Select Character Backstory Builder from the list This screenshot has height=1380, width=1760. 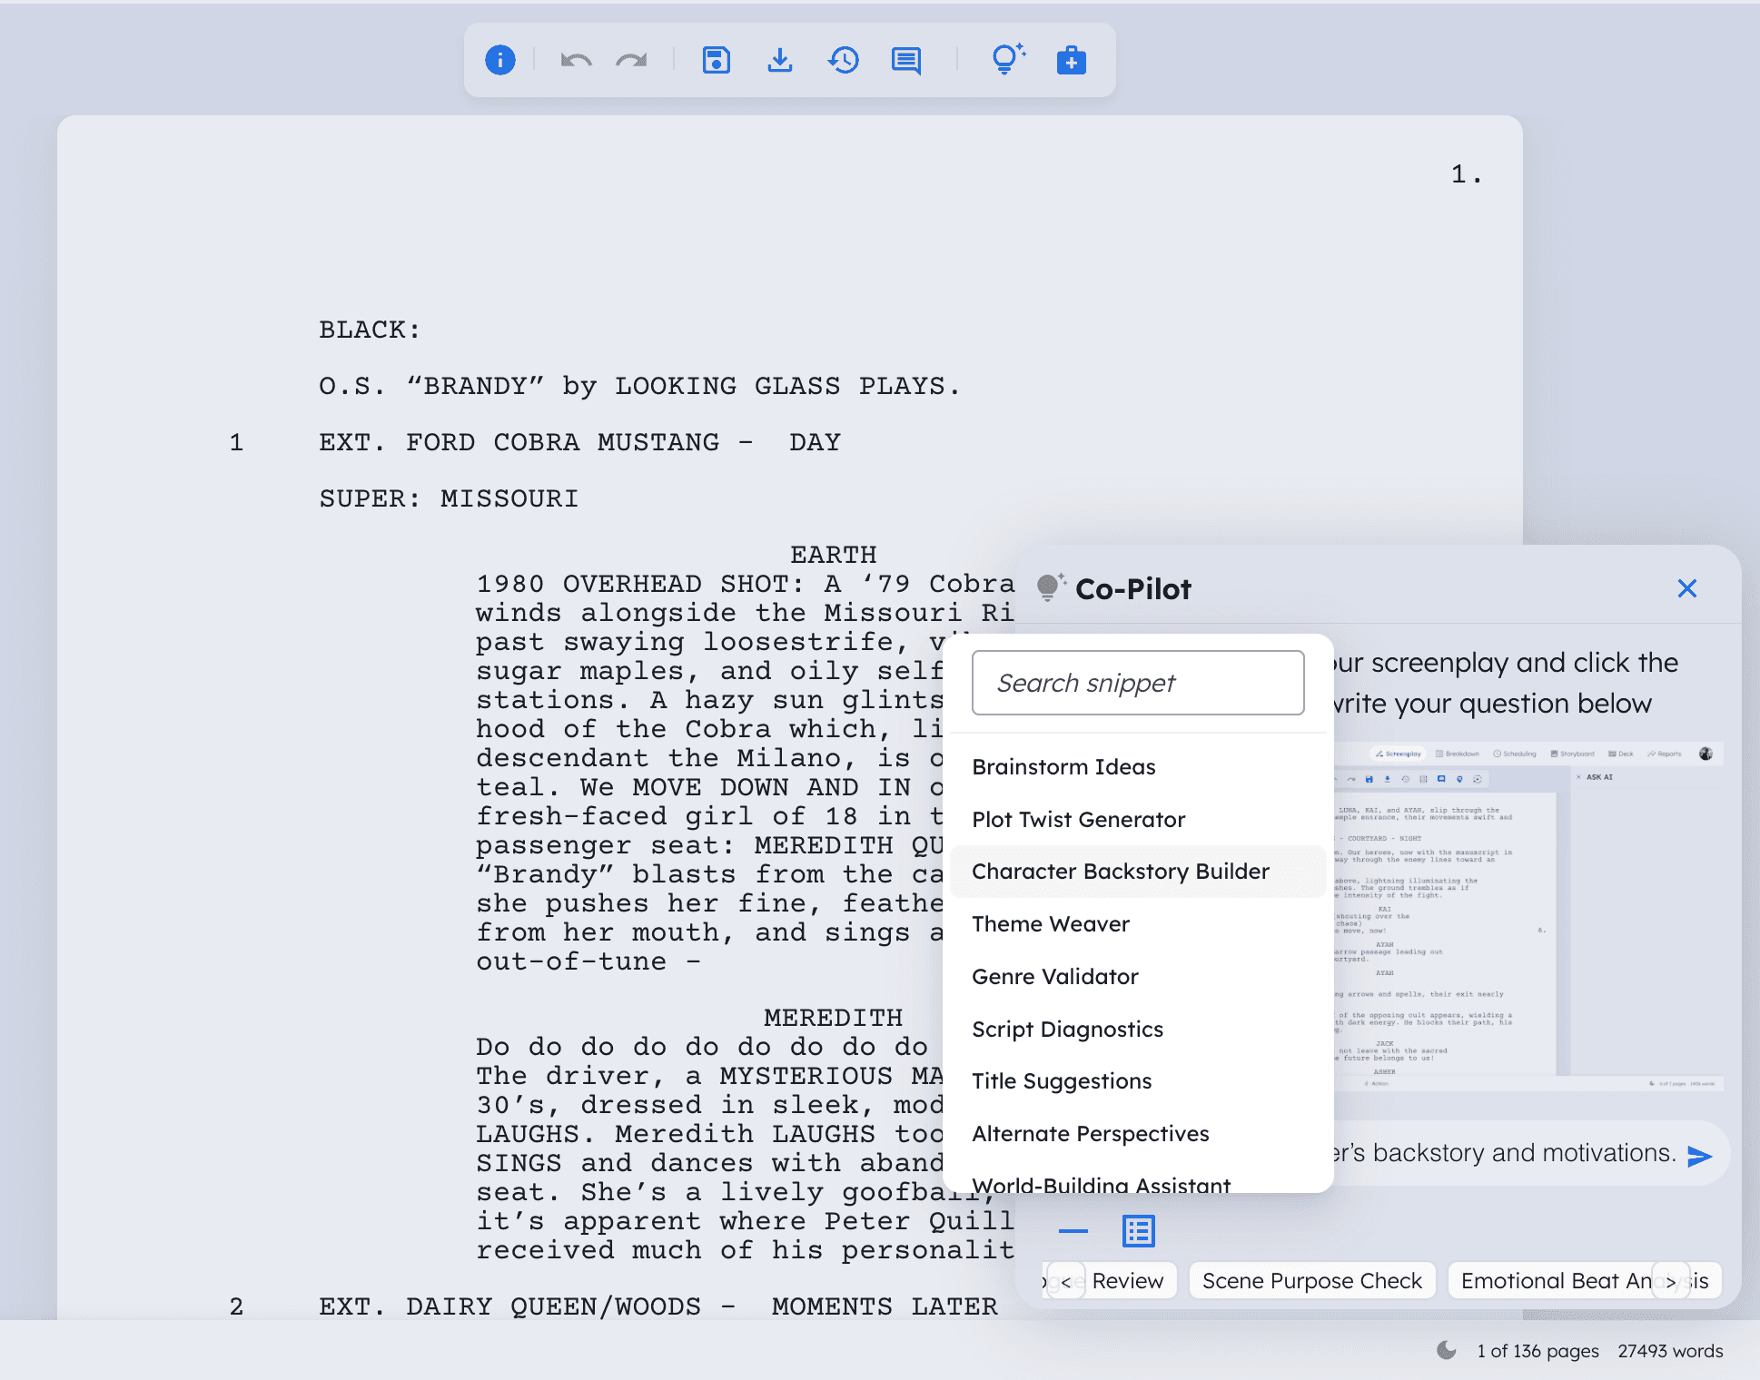tap(1120, 872)
